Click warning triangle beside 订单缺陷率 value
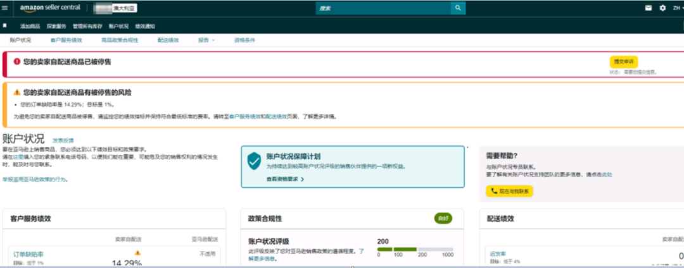 138,252
